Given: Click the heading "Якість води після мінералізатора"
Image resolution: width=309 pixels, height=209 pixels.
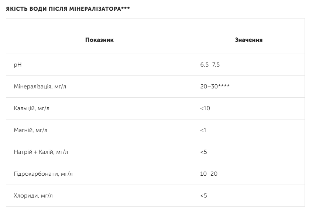Looking at the screenshot, I should point(63,9).
